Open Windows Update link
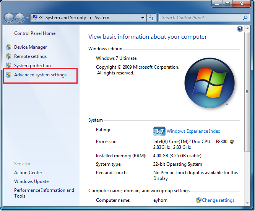The height and width of the screenshot is (211, 255). point(31,181)
